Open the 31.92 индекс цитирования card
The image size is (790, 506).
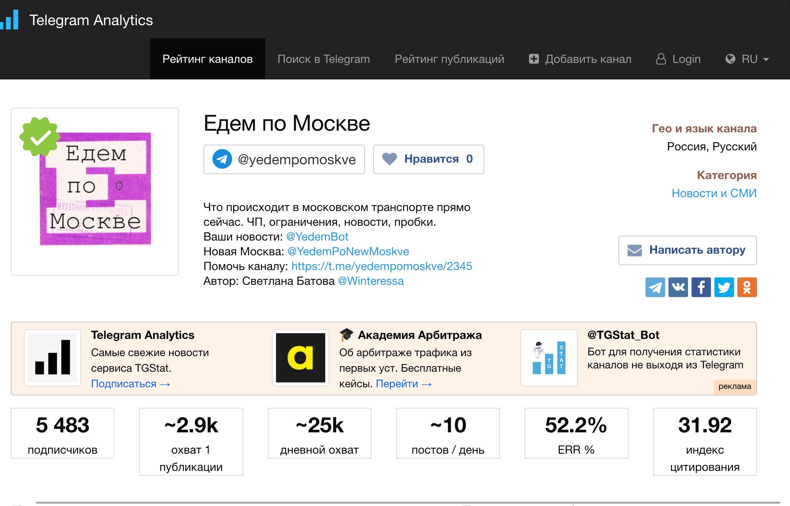(705, 442)
